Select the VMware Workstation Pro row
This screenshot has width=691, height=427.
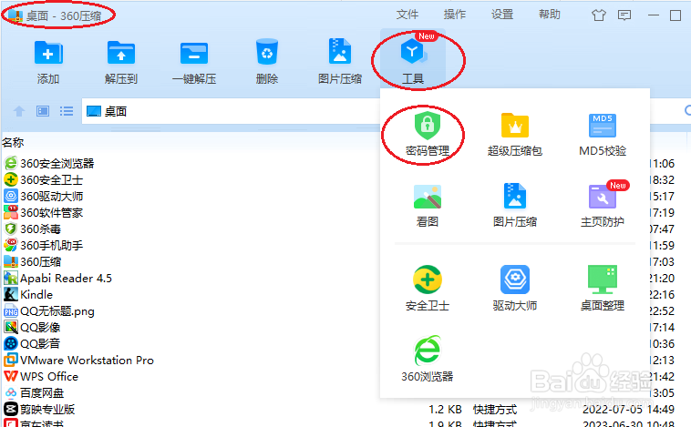79,361
